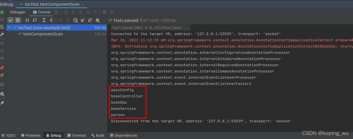Open the Problems tool window
The image size is (353, 139).
click(x=31, y=136)
